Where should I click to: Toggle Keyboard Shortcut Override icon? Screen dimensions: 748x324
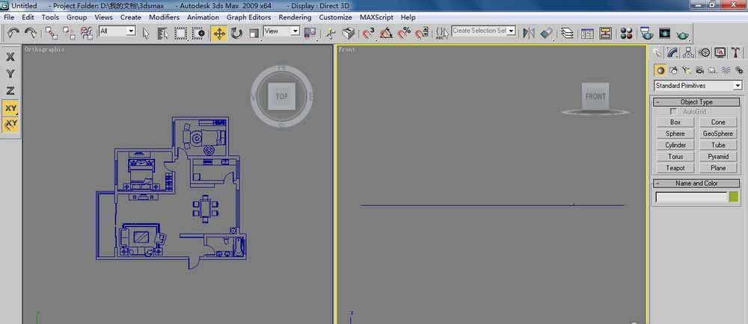[349, 33]
